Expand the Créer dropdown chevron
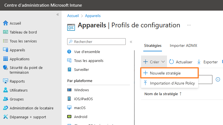 point(163,62)
